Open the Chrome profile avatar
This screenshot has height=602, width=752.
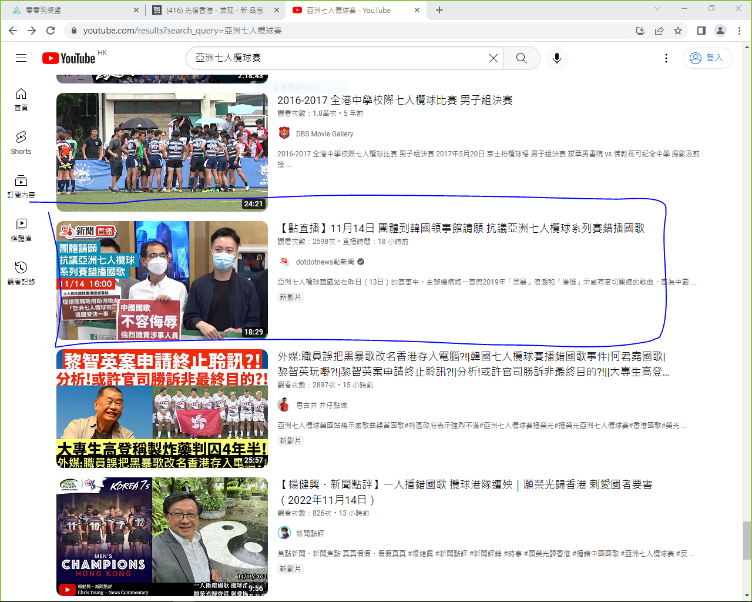point(720,31)
